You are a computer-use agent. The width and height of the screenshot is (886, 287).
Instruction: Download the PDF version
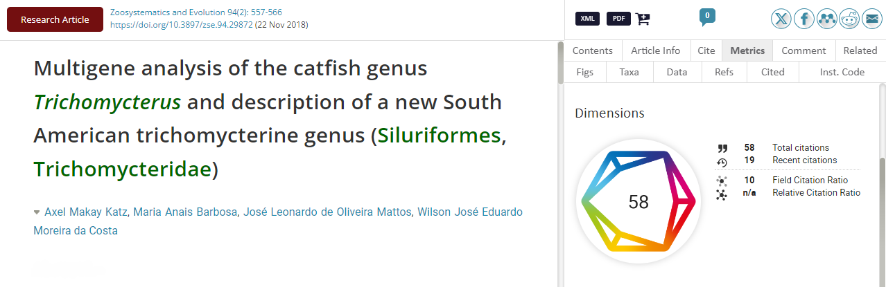(618, 19)
